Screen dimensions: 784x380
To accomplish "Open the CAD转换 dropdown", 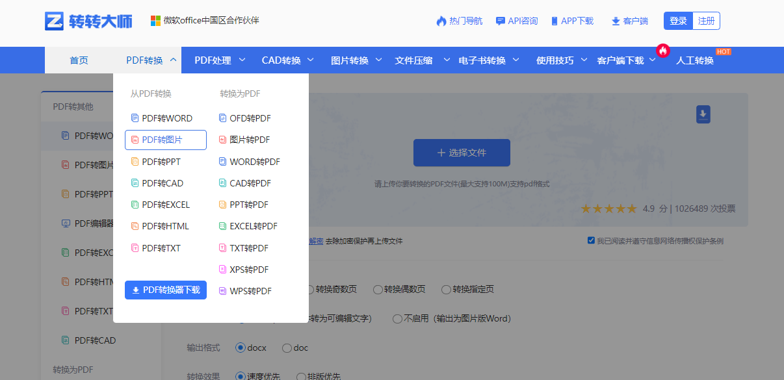I will 281,59.
